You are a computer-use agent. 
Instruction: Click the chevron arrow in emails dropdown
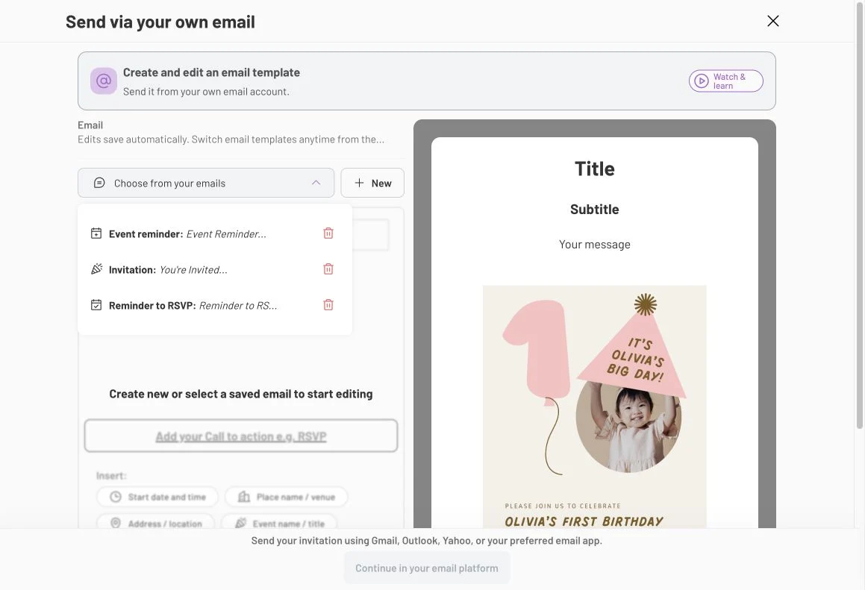point(316,183)
